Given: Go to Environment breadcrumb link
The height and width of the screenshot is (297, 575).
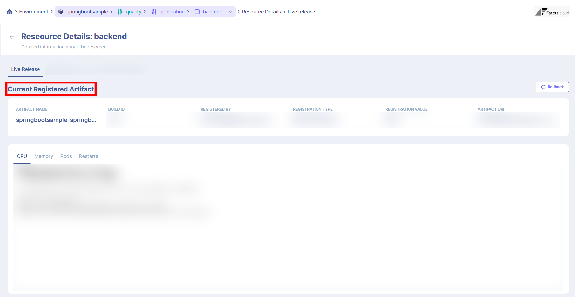Looking at the screenshot, I should coord(34,12).
